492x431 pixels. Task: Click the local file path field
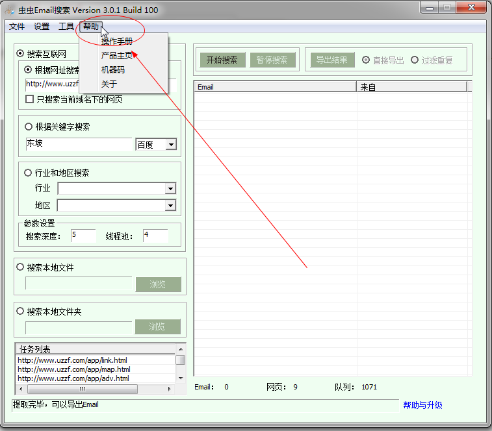tap(79, 284)
